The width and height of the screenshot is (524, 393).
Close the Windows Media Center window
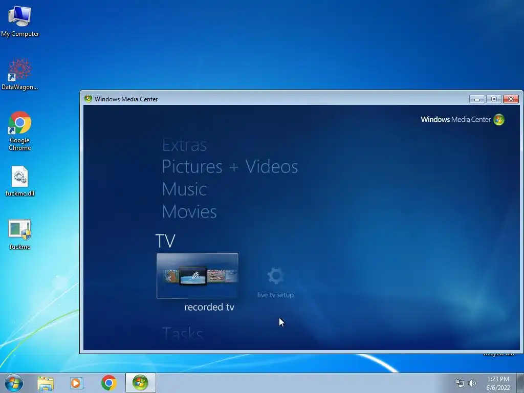[x=511, y=99]
